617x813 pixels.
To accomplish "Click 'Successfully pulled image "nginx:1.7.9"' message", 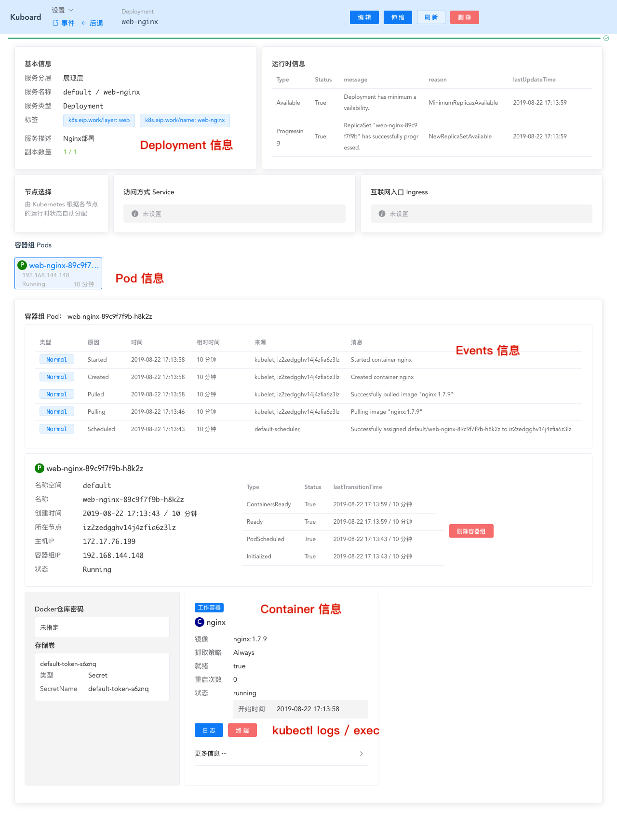I will pos(402,394).
